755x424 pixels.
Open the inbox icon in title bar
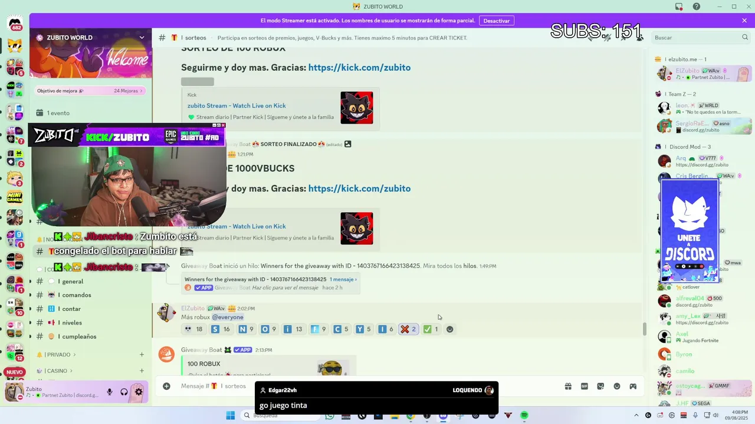(x=679, y=6)
